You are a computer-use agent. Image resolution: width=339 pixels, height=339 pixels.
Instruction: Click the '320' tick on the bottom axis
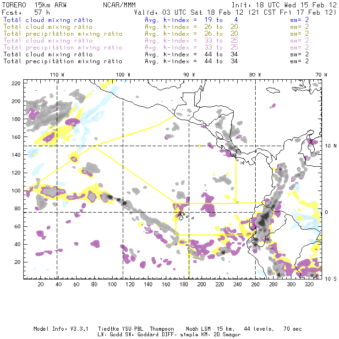308,284
